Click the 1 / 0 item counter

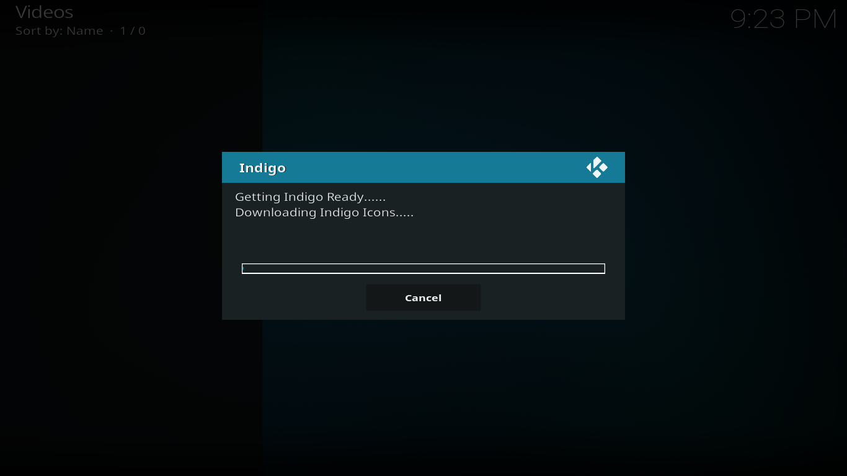pyautogui.click(x=133, y=31)
